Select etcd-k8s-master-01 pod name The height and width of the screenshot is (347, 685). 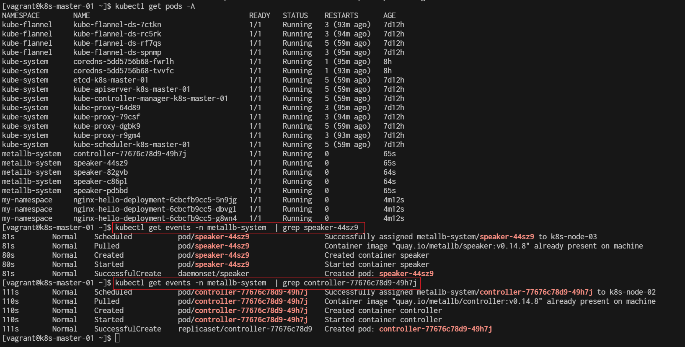111,80
